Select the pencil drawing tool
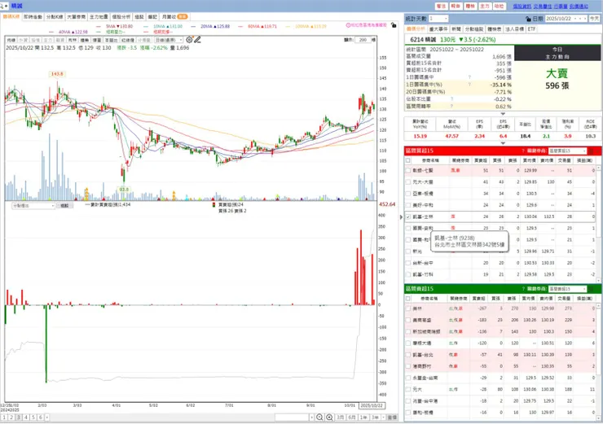The height and width of the screenshot is (424, 603). pyautogui.click(x=198, y=40)
